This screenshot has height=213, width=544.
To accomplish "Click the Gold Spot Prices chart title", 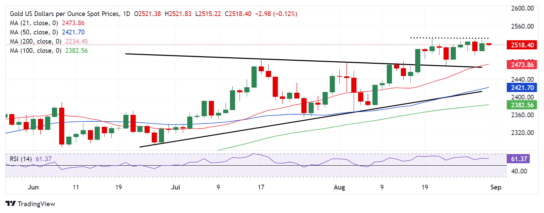I will tap(65, 14).
